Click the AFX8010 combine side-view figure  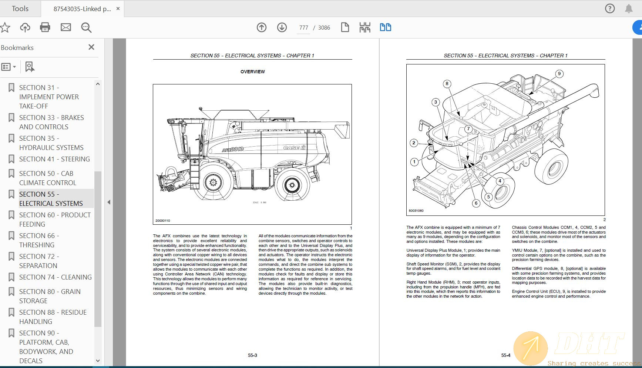(252, 154)
